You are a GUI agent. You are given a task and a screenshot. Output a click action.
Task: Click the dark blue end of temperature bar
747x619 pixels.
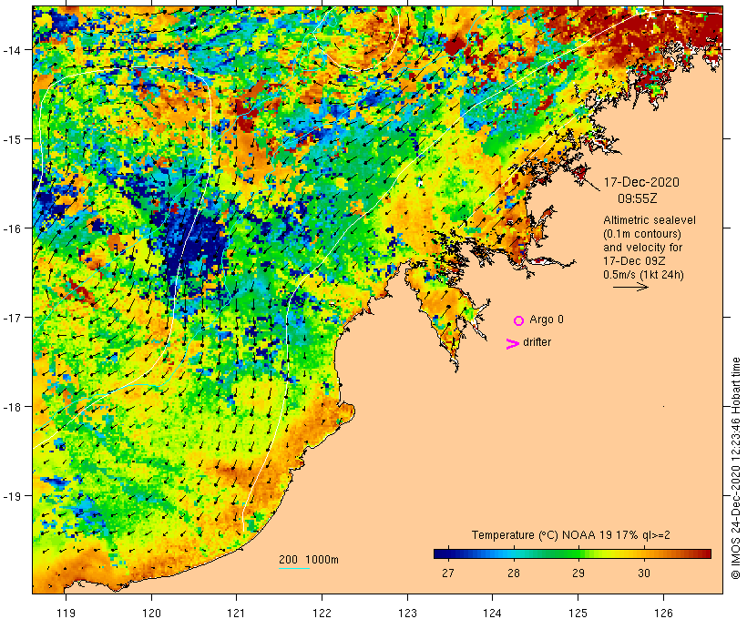pos(441,553)
